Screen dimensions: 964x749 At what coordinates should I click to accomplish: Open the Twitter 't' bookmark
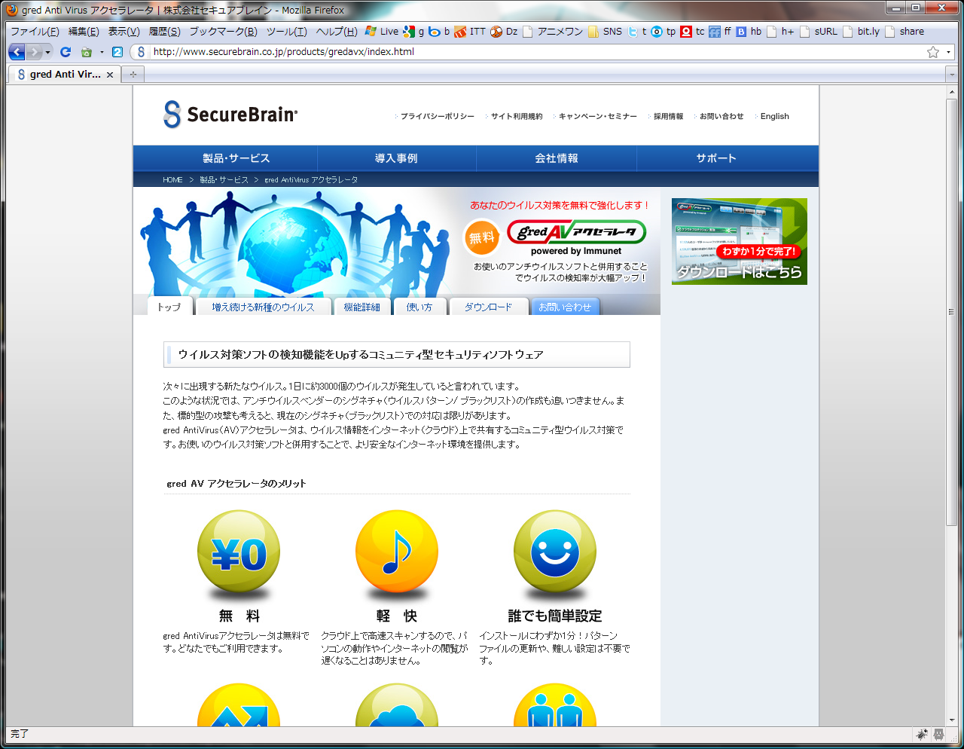point(637,32)
